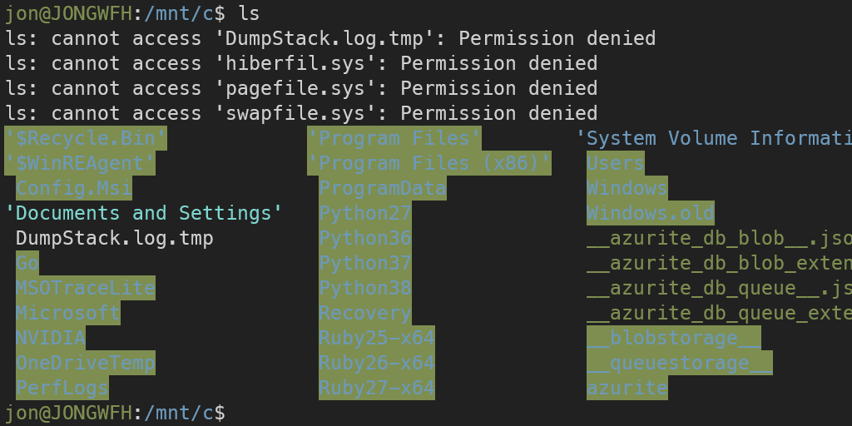Click the 'Program Files (x86)' entry
Image resolution: width=852 pixels, height=426 pixels.
429,163
